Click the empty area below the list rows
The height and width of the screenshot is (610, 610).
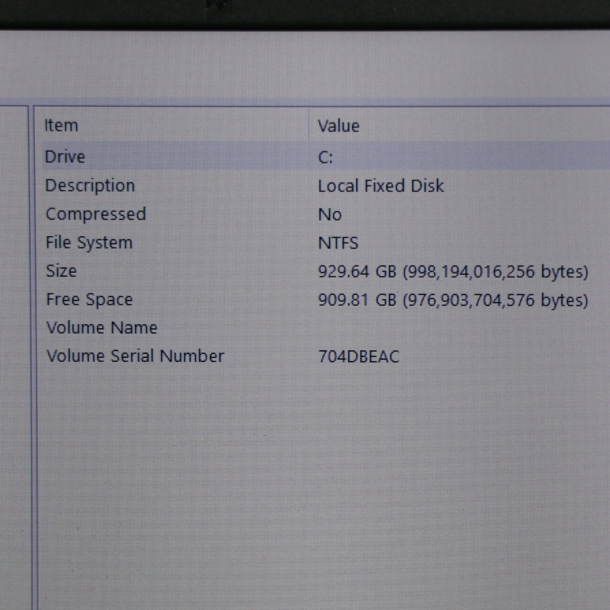[x=321, y=485]
